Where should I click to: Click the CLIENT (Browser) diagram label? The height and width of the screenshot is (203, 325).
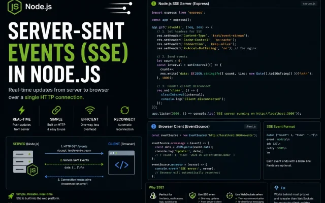pos(121,144)
